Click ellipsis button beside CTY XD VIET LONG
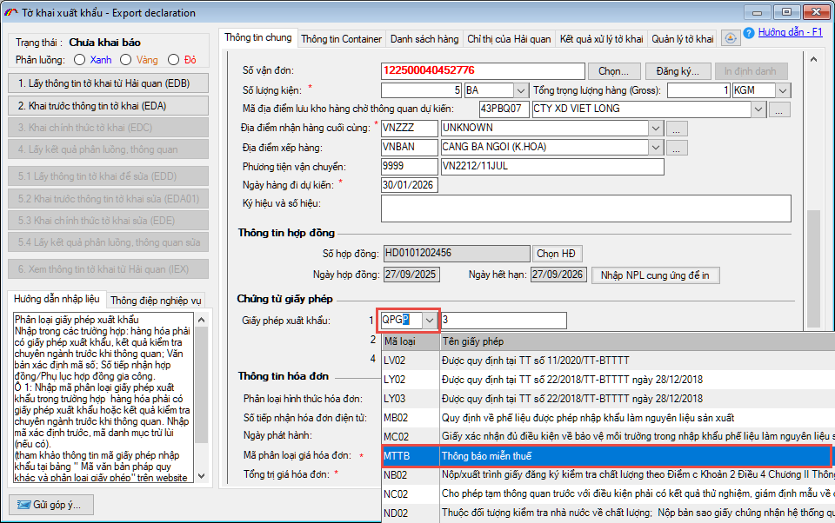Image resolution: width=835 pixels, height=523 pixels. [x=779, y=109]
